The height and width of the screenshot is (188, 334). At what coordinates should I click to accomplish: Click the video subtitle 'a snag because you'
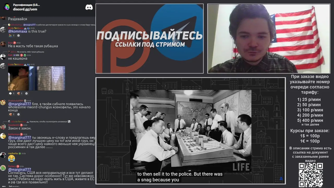point(158,180)
